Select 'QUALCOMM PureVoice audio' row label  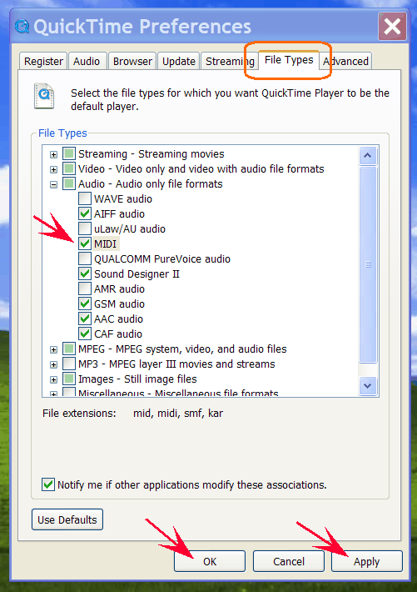[x=162, y=259]
